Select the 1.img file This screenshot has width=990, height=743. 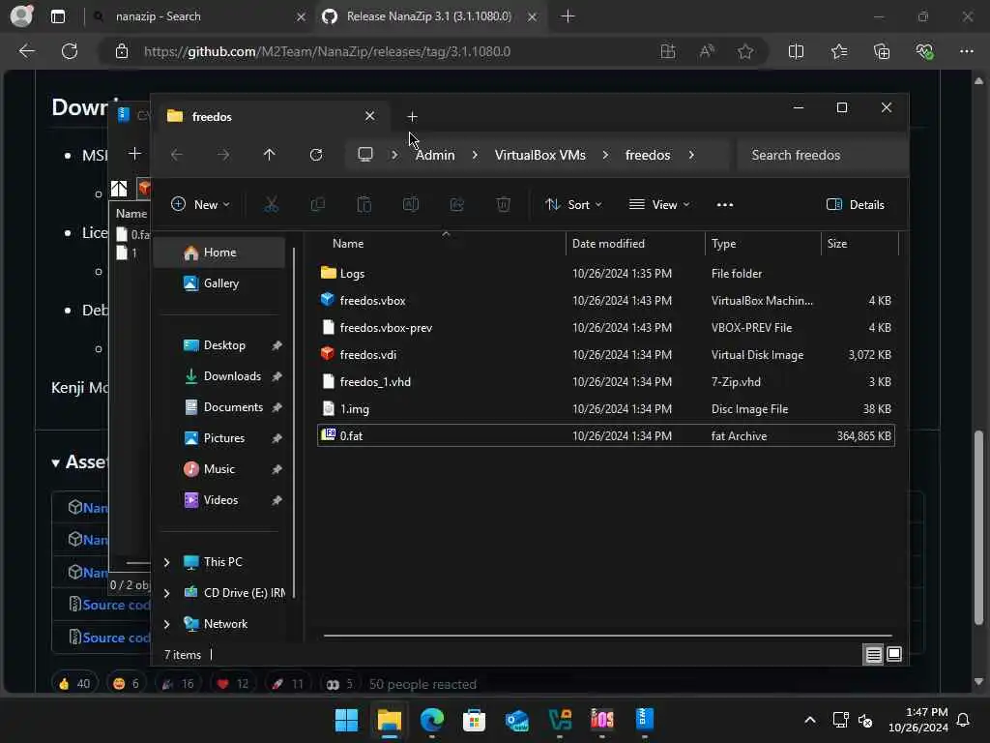click(606, 409)
